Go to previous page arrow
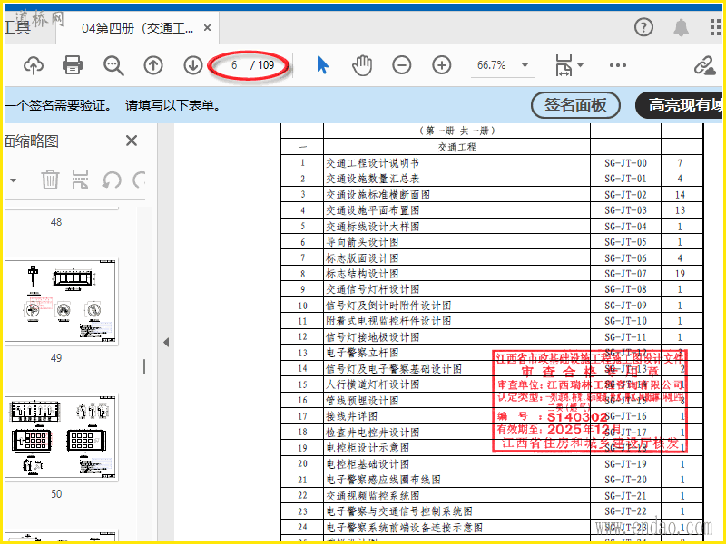The image size is (726, 544). [153, 65]
